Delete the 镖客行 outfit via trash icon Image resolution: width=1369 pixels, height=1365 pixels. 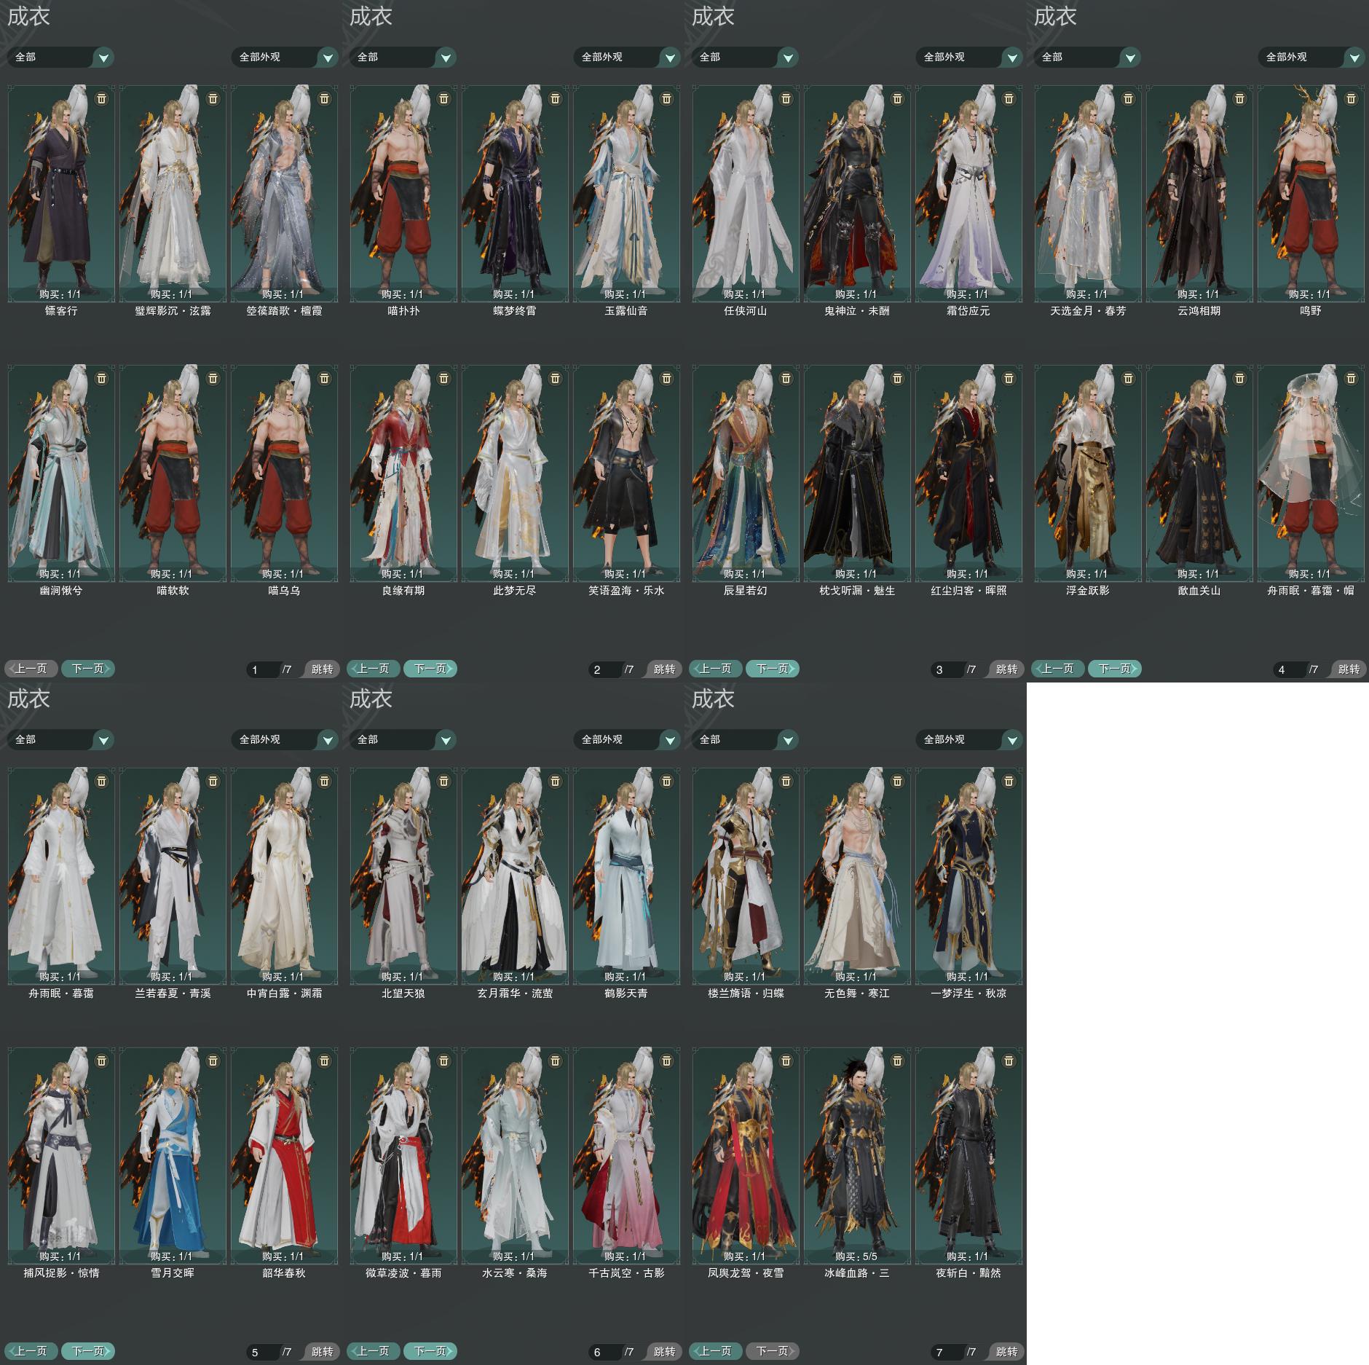(x=101, y=98)
